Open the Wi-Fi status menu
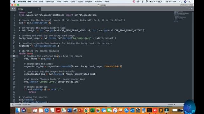This screenshot has width=204, height=114. (x=147, y=2)
